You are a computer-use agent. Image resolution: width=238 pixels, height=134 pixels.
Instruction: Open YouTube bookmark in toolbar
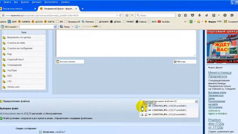[164, 22]
